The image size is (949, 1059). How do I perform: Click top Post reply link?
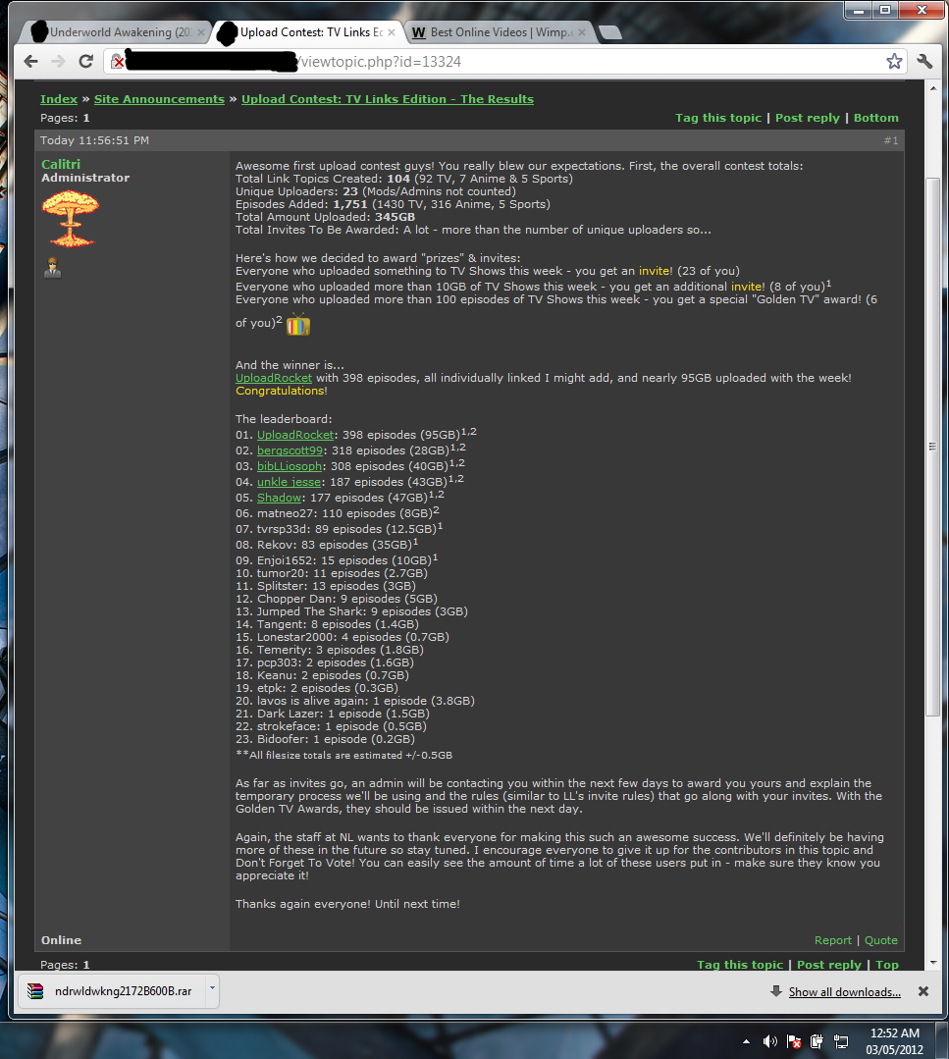[807, 118]
